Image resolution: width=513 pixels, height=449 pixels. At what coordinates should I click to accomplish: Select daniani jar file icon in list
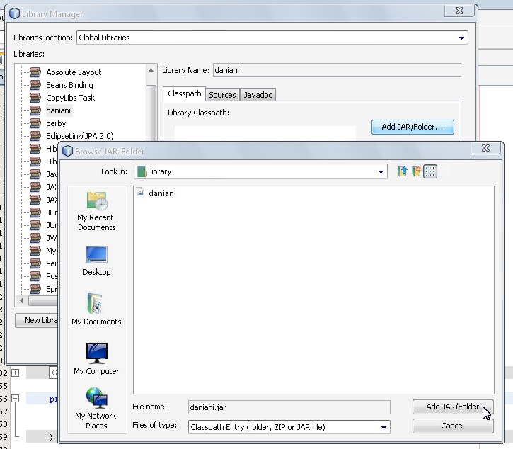coord(140,193)
